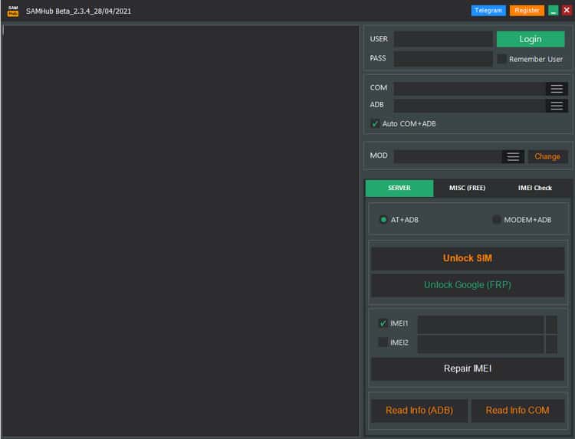575x439 pixels.
Task: Enable the Remember User checkbox
Action: [x=501, y=59]
